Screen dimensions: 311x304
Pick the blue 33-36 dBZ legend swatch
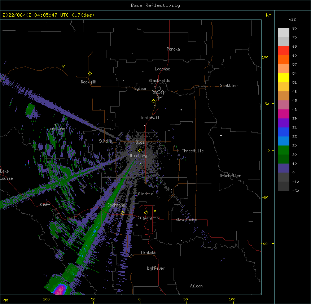coord(284,132)
